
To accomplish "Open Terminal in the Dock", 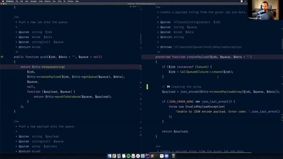I will (157, 156).
